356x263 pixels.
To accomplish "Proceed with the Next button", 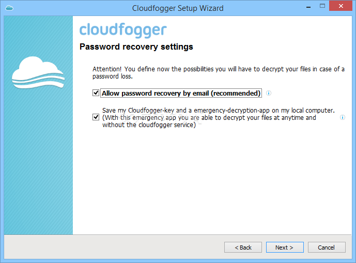I will (x=285, y=247).
